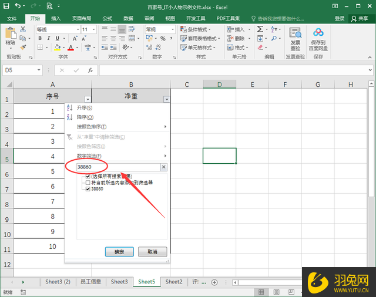
Task: Click the Orientation text angle icon
Action: point(126,47)
